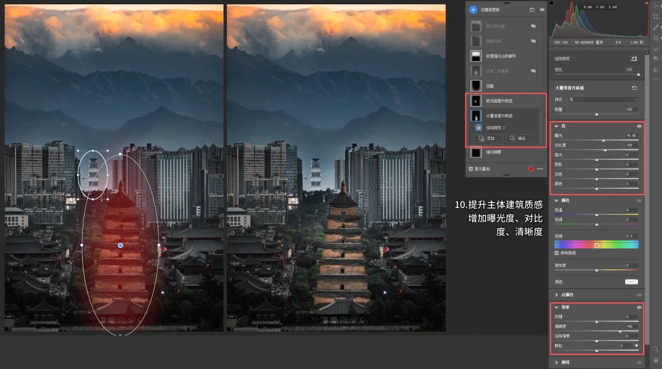Click the 纹理 texture slider handle
The height and width of the screenshot is (369, 662).
pos(596,322)
